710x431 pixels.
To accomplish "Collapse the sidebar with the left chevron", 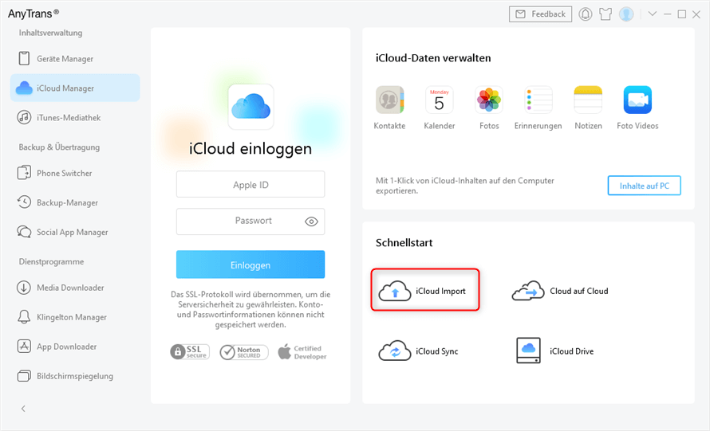I will [x=24, y=409].
